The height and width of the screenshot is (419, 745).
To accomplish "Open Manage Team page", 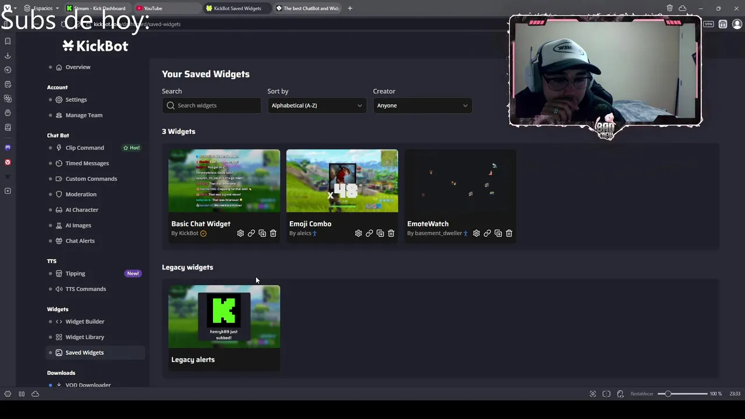I will (x=84, y=115).
